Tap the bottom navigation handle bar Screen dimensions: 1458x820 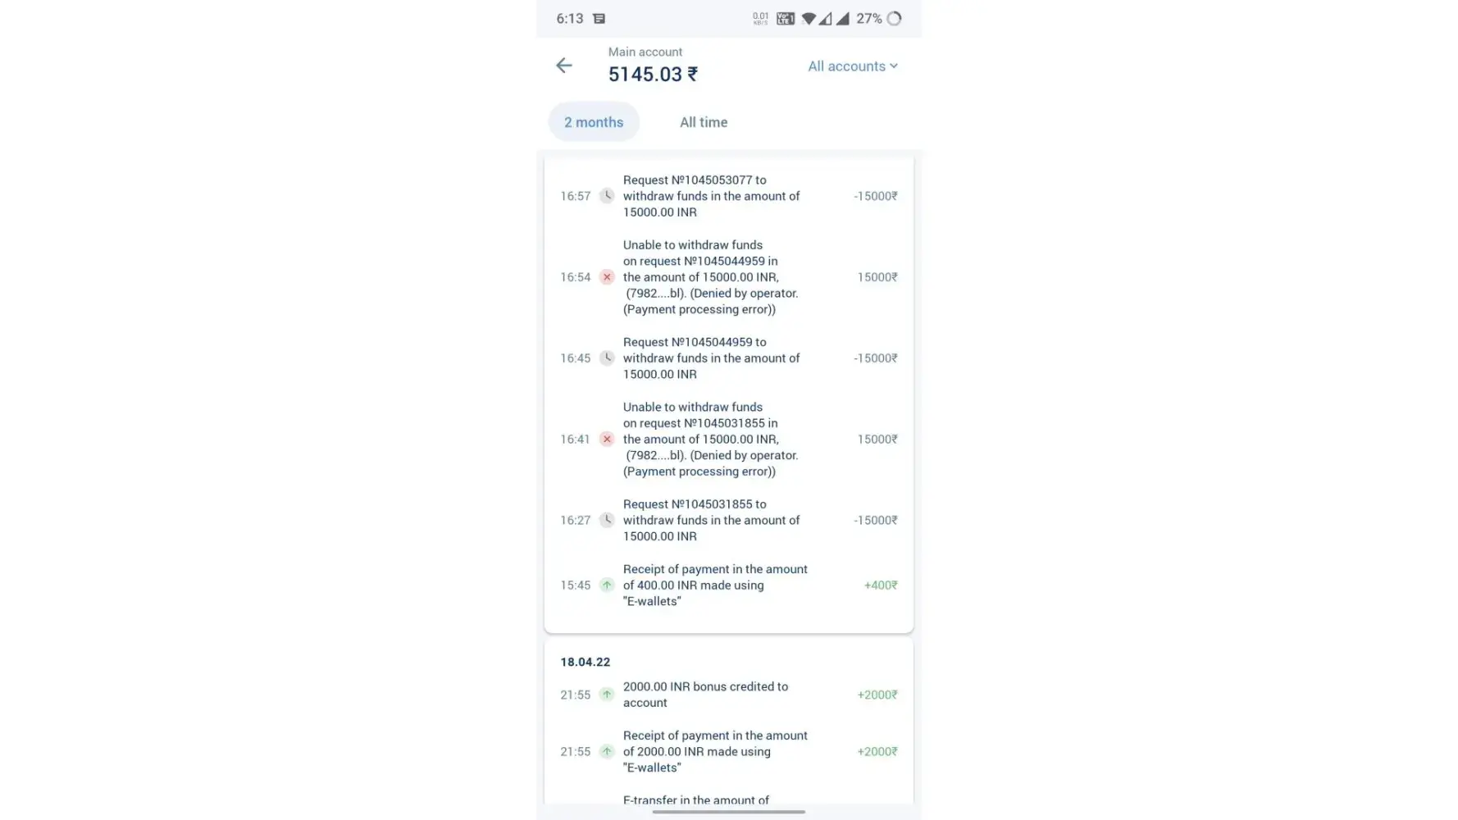coord(728,812)
